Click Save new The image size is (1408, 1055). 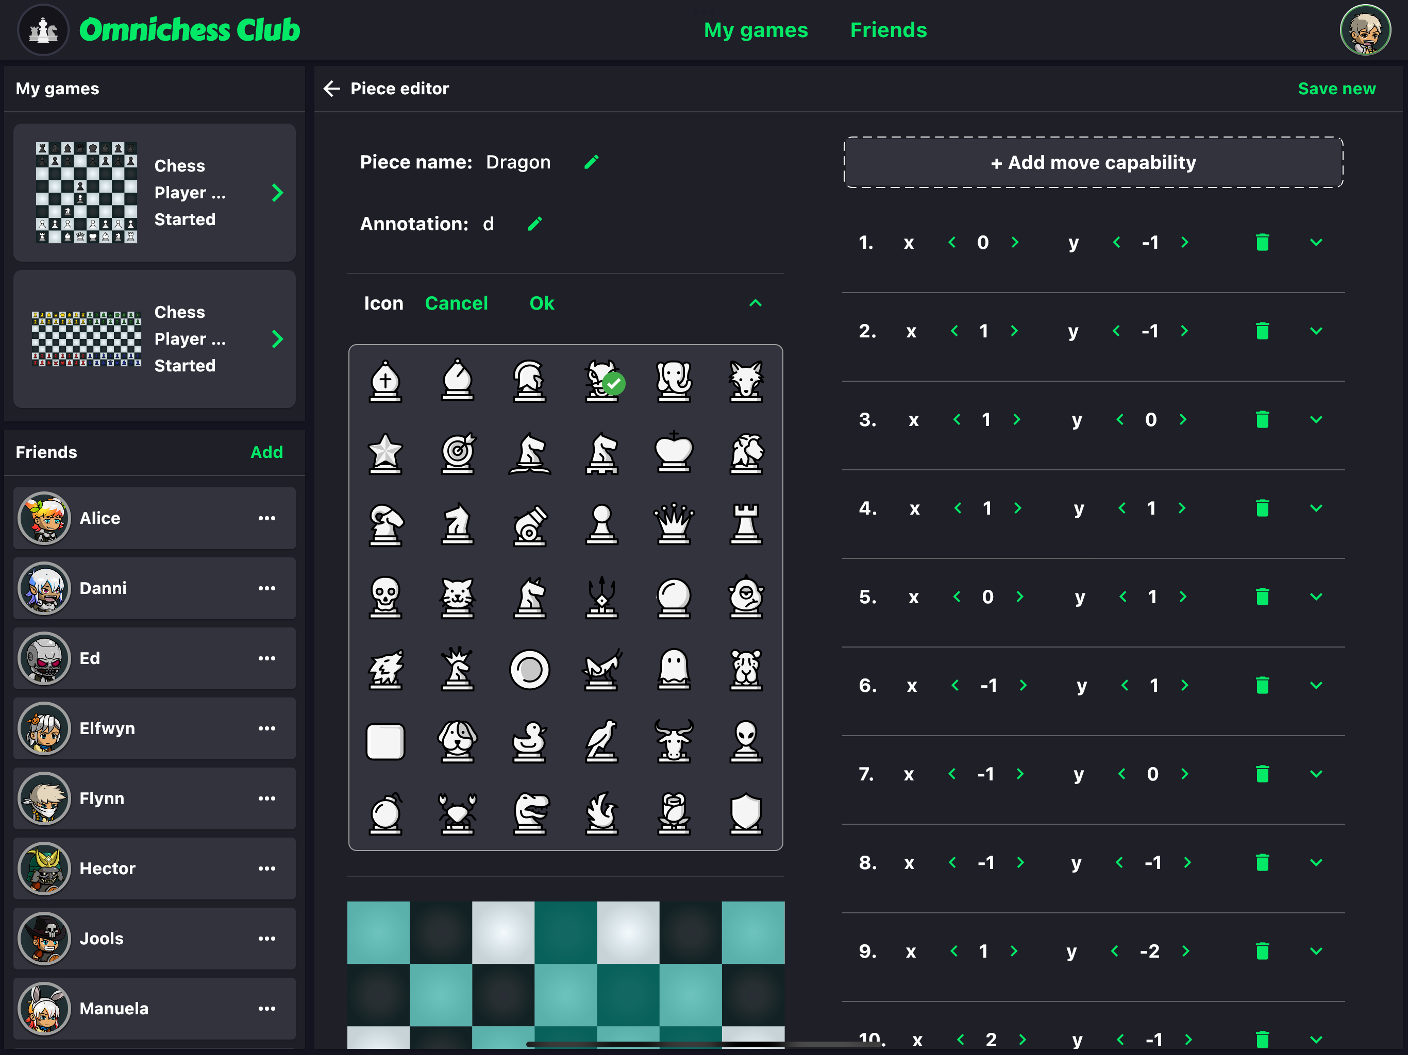click(1337, 89)
